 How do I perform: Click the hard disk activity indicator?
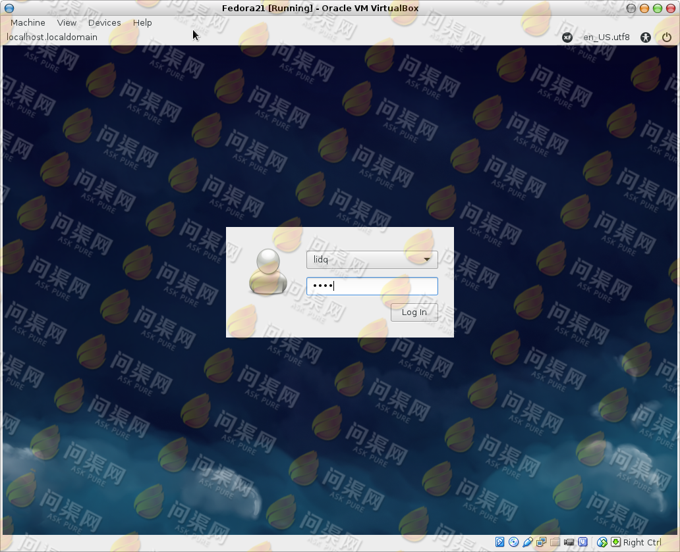499,542
